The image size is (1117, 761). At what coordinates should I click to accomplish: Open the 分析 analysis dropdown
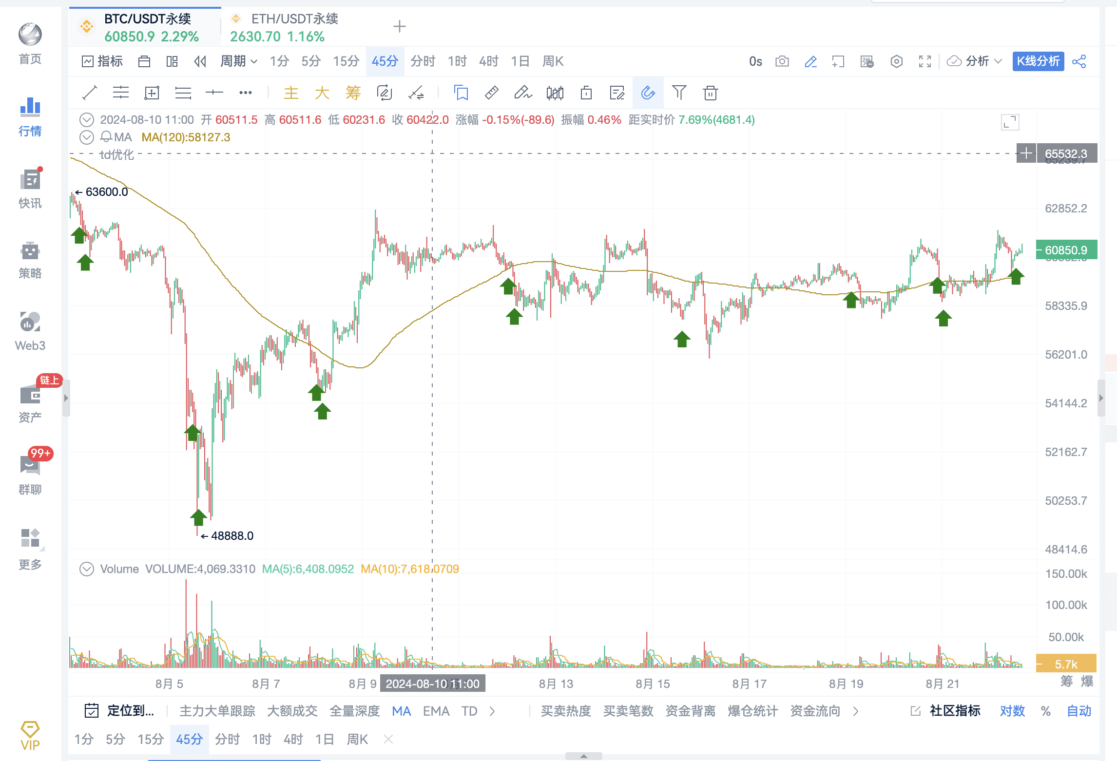pos(974,61)
